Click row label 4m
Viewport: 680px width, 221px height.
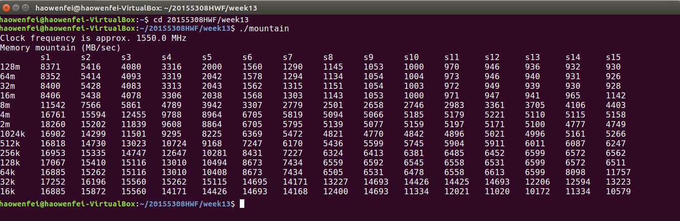pyautogui.click(x=5, y=115)
